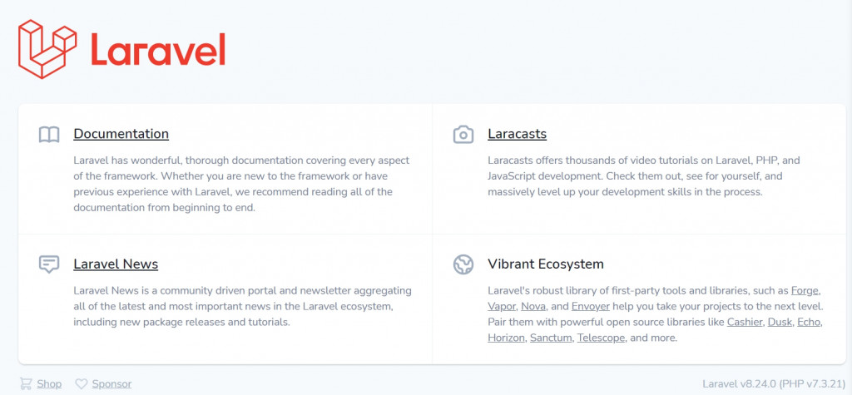Click the Vibrant Ecosystem heading
This screenshot has width=852, height=395.
click(x=546, y=264)
